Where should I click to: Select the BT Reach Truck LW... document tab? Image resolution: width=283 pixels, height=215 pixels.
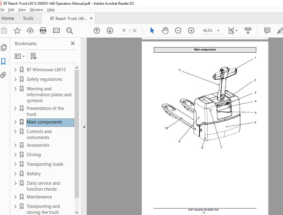[x=68, y=18]
